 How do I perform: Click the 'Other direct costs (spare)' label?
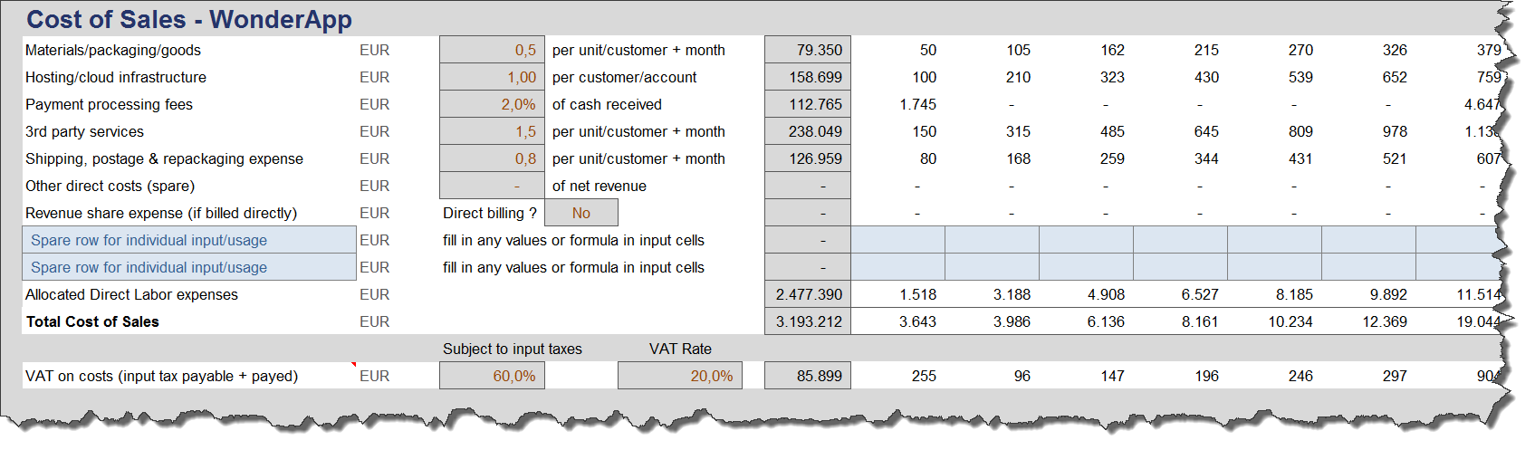click(110, 187)
